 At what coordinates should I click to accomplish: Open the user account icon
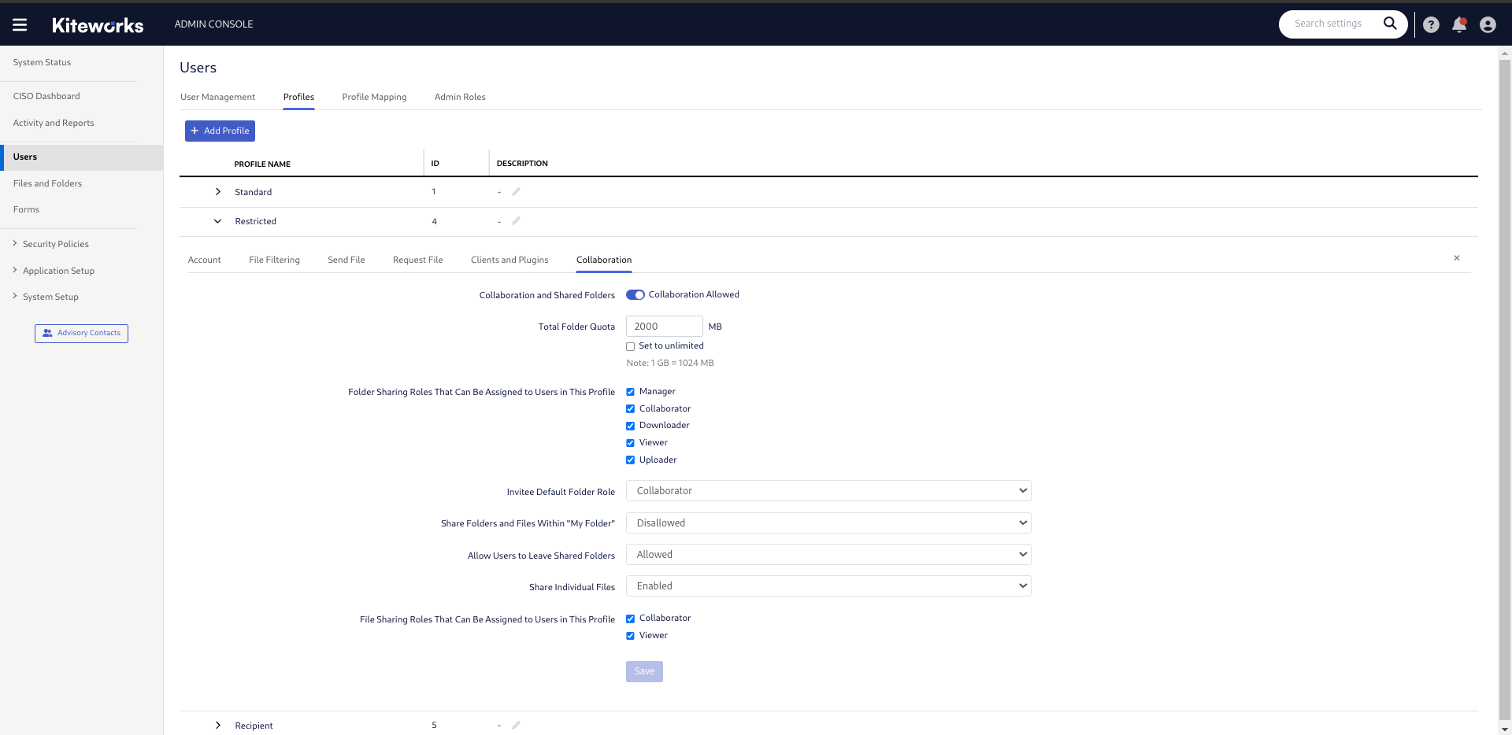point(1488,24)
